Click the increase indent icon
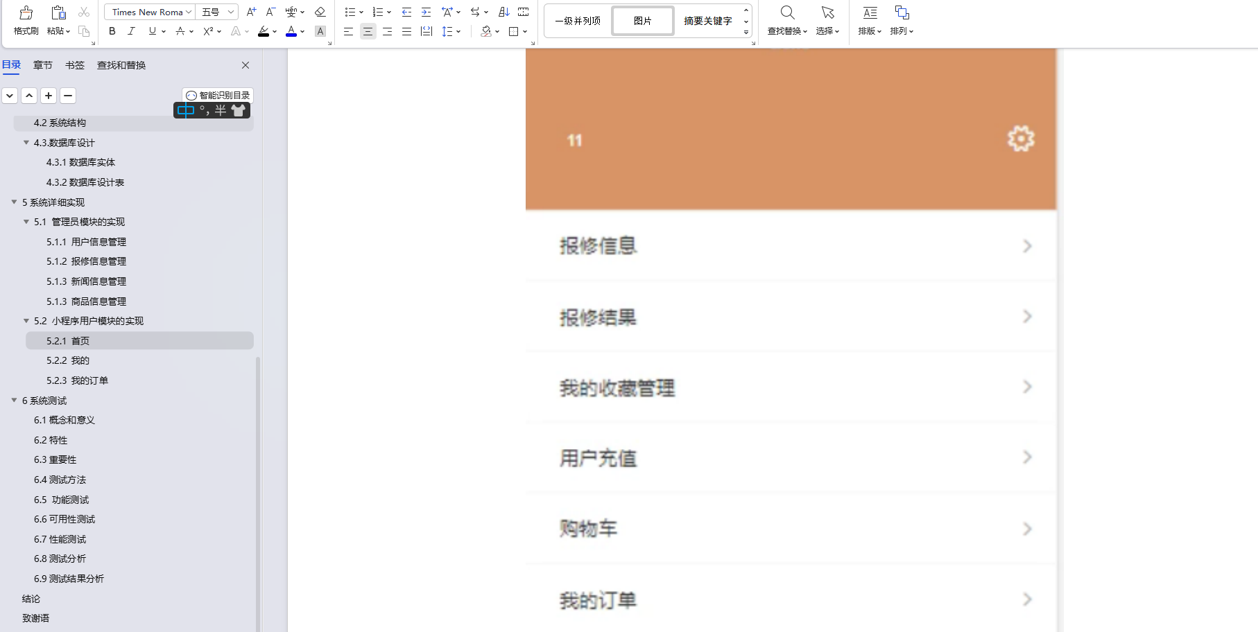The image size is (1258, 632). click(x=426, y=12)
